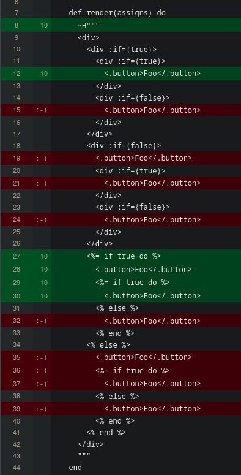
Task: Click the missed marker on line 15
Action: coord(42,110)
